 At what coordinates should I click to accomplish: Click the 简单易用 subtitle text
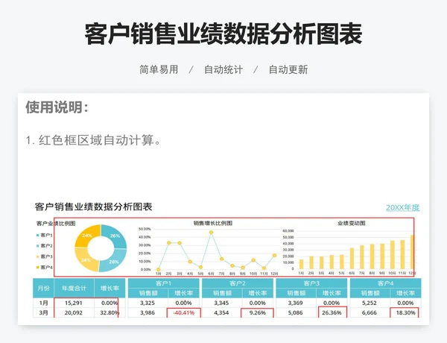159,69
